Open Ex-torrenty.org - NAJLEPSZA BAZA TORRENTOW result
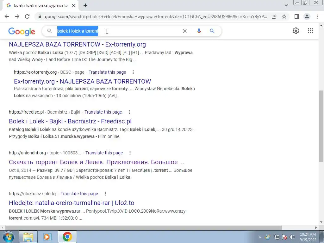 tap(83, 81)
